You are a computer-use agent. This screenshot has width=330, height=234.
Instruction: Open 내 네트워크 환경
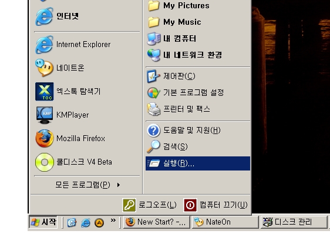[198, 55]
